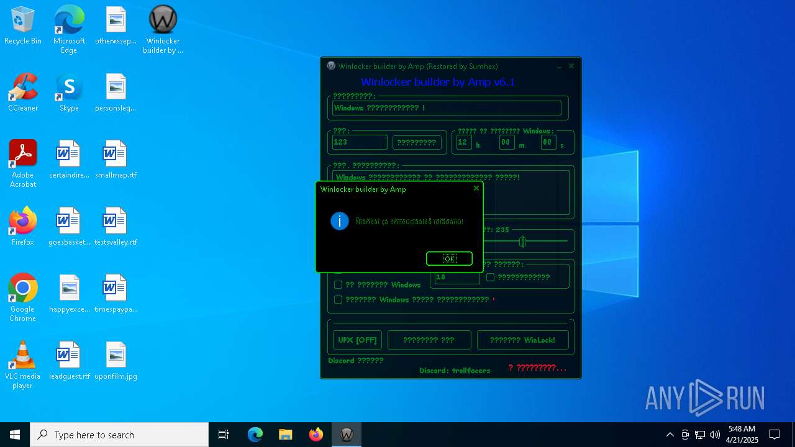The width and height of the screenshot is (795, 447).
Task: Focus the hours field showing 12
Action: [x=464, y=142]
